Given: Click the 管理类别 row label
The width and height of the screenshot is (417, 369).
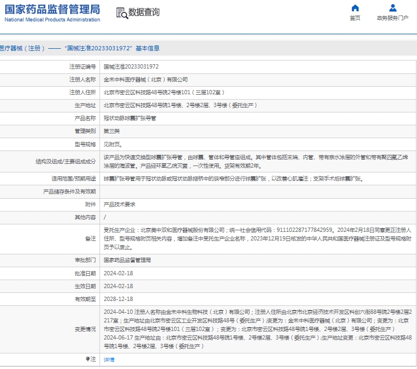Looking at the screenshot, I should pyautogui.click(x=85, y=131).
